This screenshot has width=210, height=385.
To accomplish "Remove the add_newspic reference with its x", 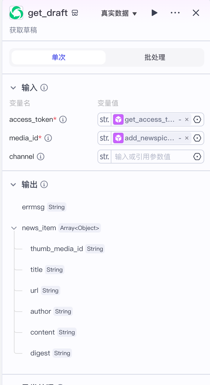I will tap(187, 138).
